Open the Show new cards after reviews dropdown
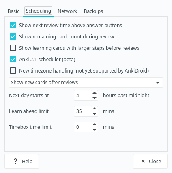The width and height of the screenshot is (172, 173). coord(86,82)
